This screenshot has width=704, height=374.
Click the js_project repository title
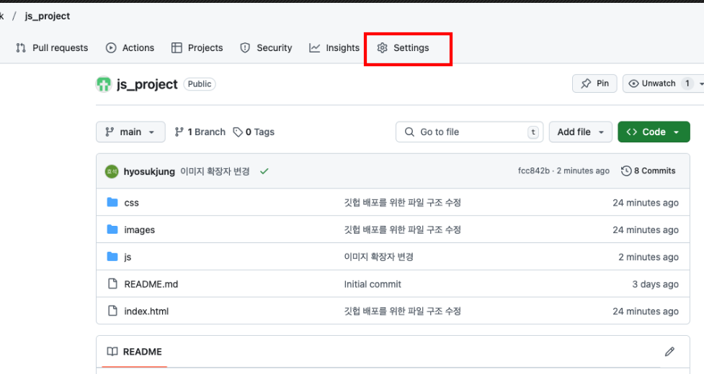click(x=147, y=84)
